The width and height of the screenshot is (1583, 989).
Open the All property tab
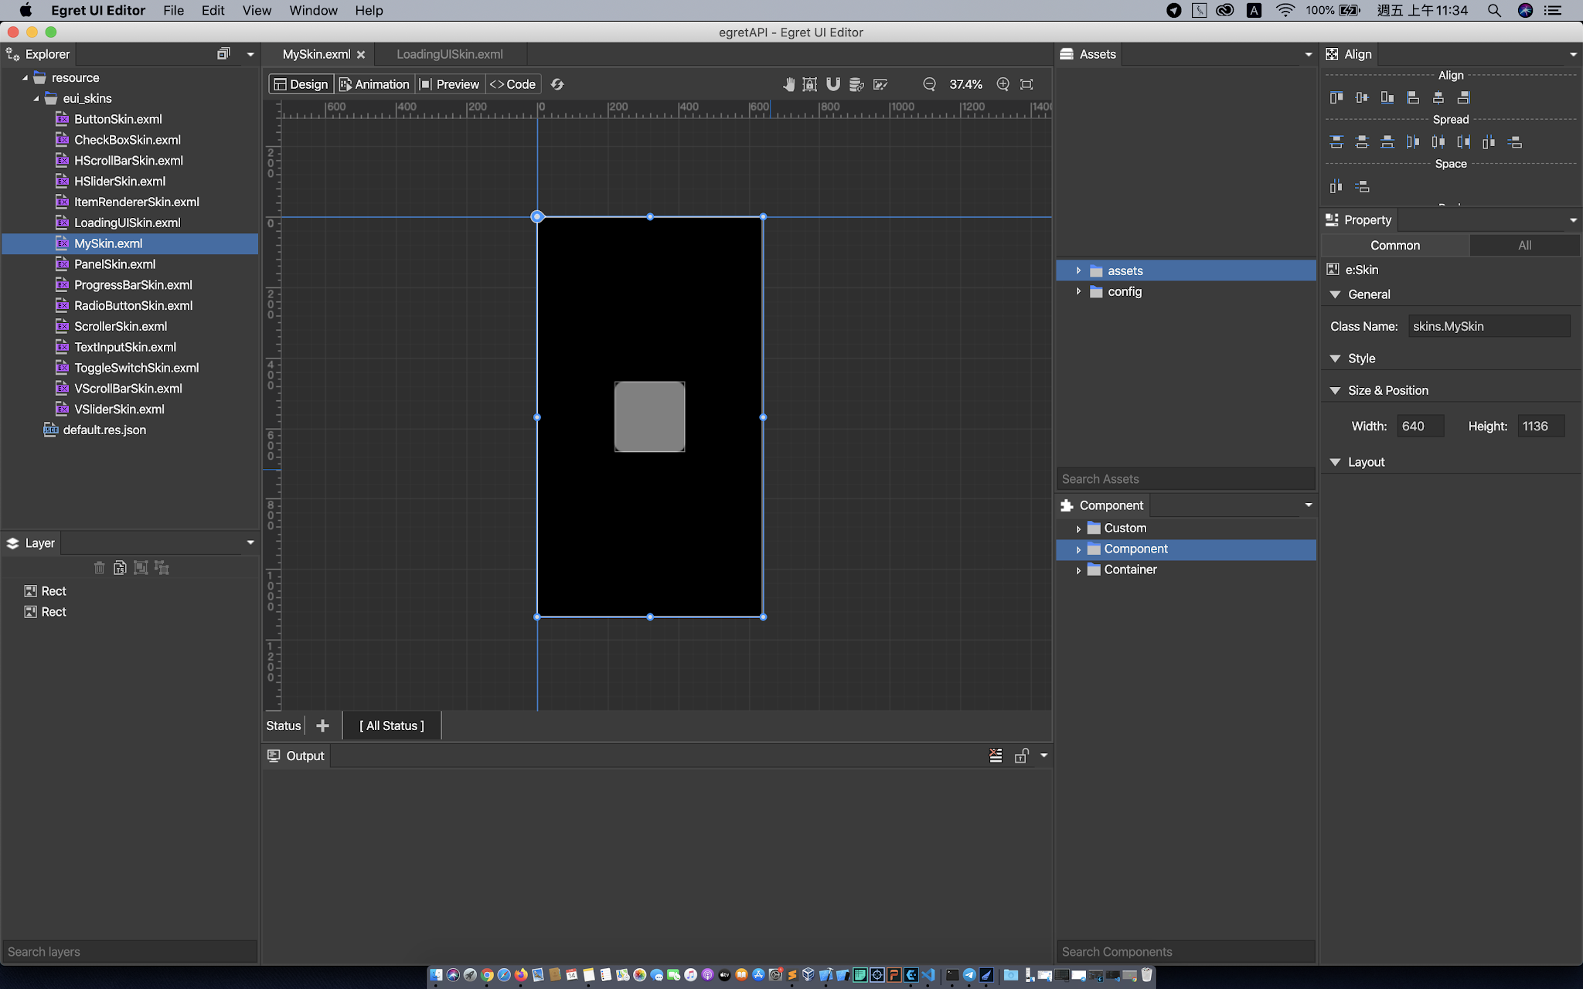click(1524, 245)
